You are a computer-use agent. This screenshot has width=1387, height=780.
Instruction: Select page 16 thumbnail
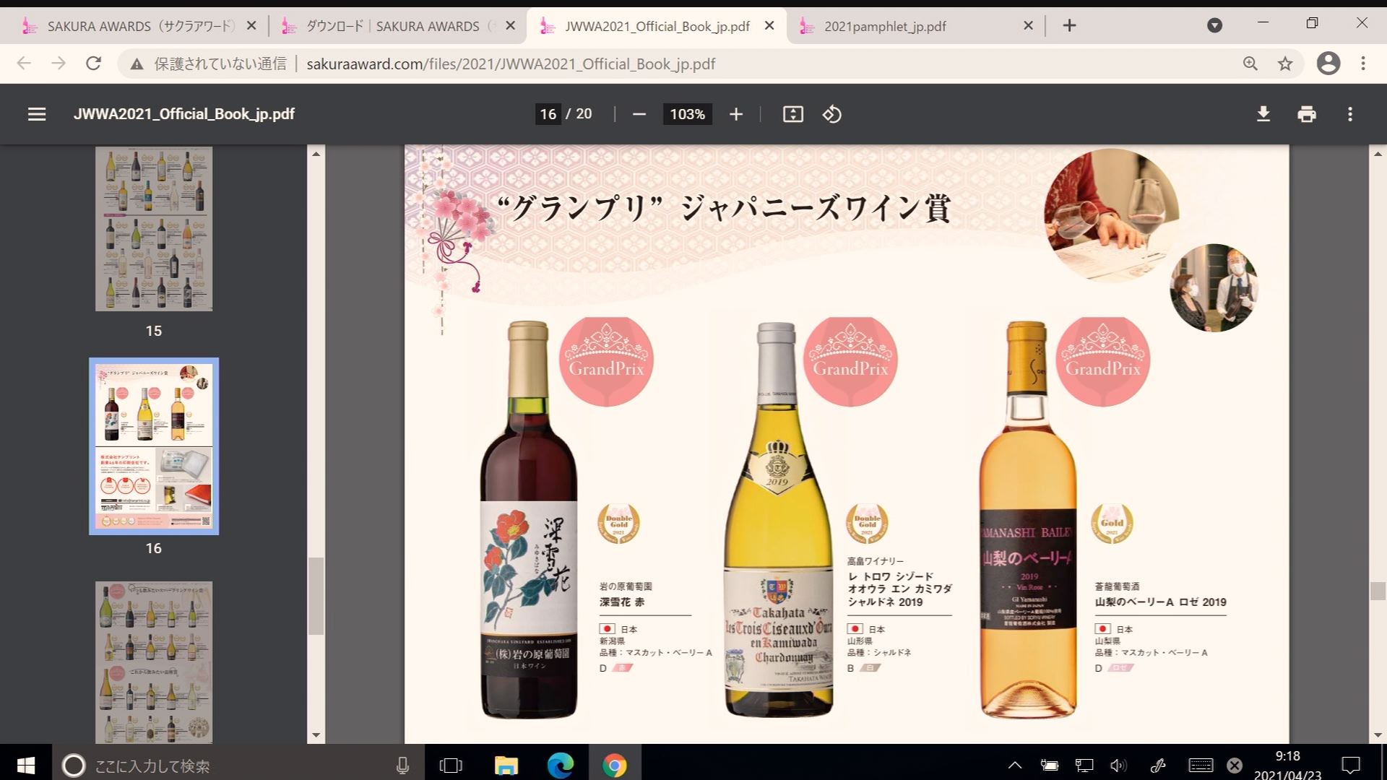click(x=154, y=446)
